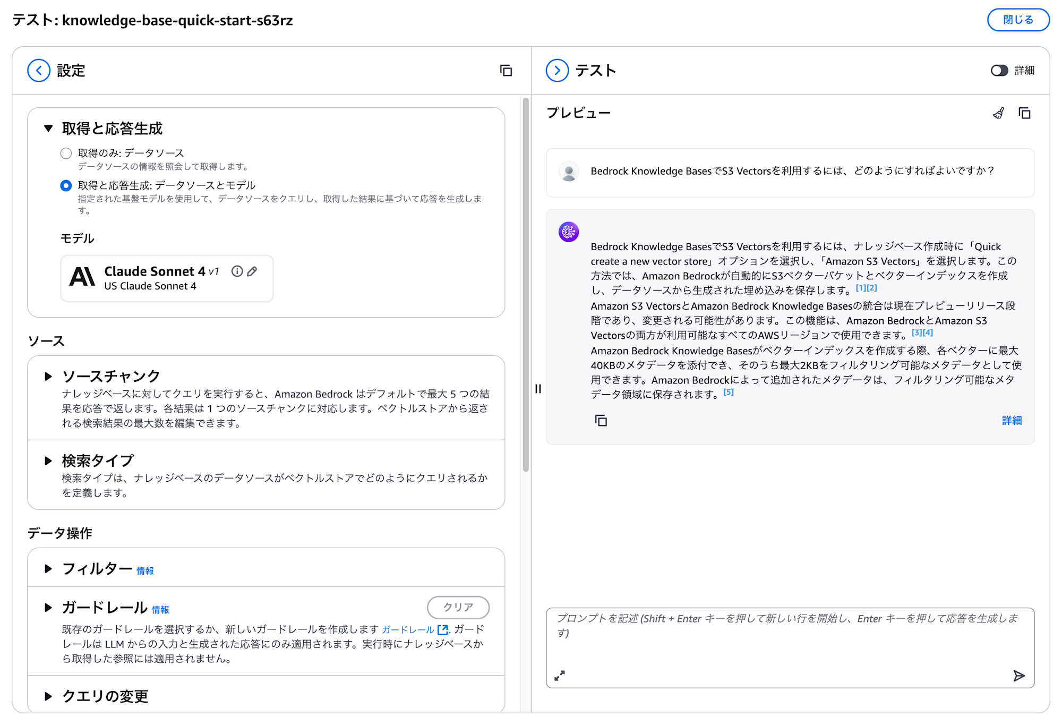Click the external link icon after ガードレール link
Viewport: 1062px width, 725px height.
click(x=442, y=630)
